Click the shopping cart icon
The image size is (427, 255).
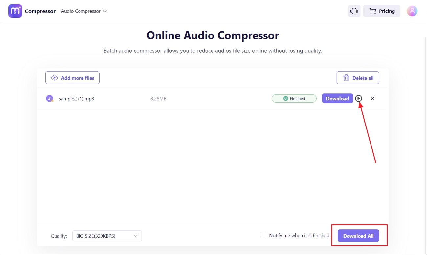(372, 11)
